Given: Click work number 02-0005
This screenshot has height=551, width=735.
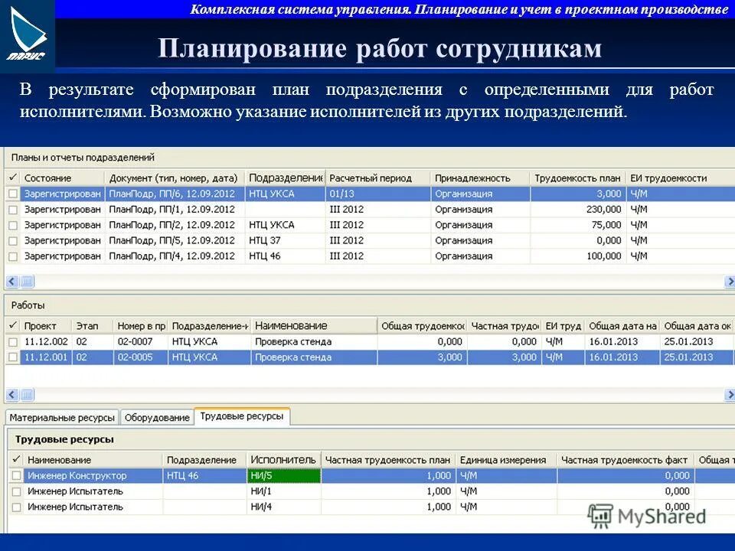Looking at the screenshot, I should tap(135, 357).
